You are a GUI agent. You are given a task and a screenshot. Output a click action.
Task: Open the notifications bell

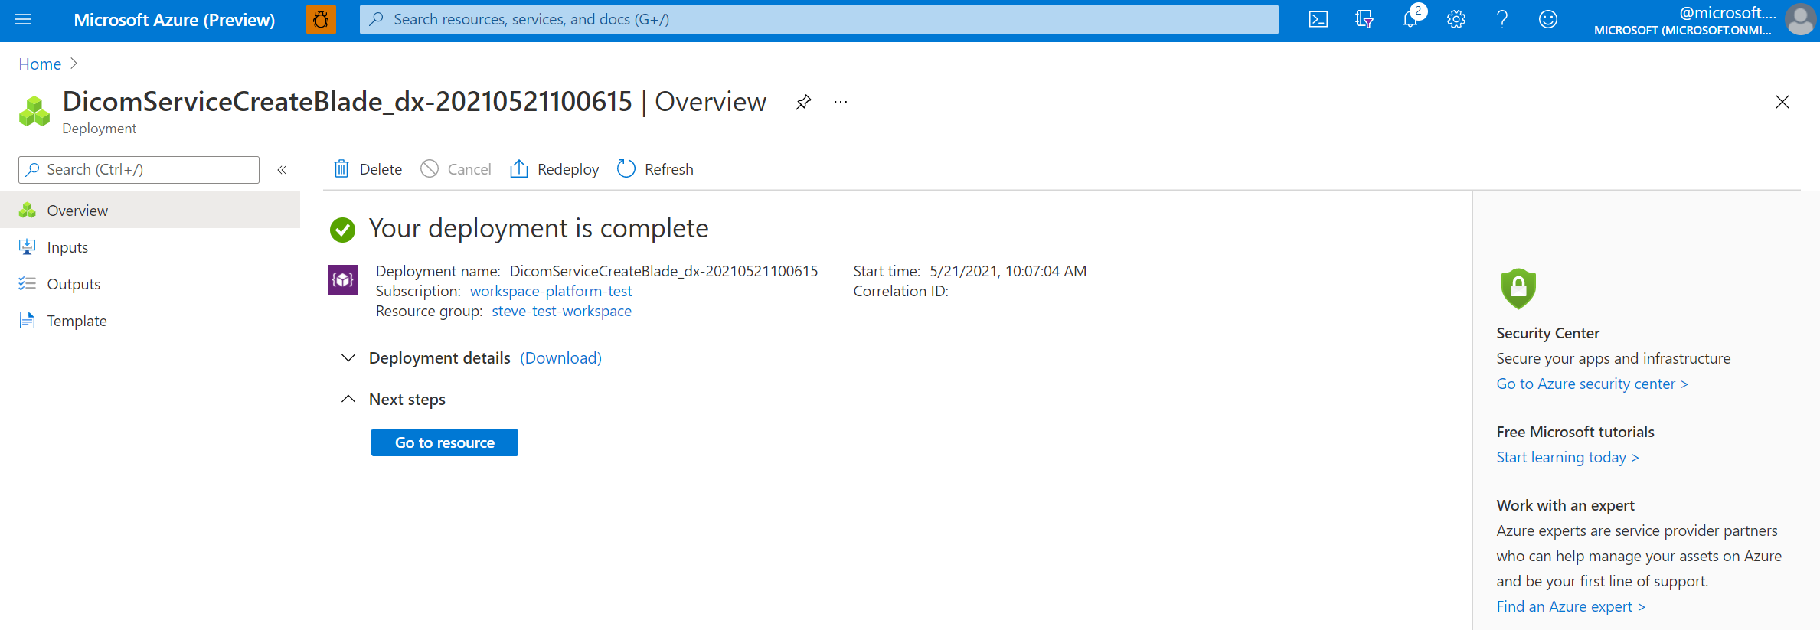(x=1411, y=19)
